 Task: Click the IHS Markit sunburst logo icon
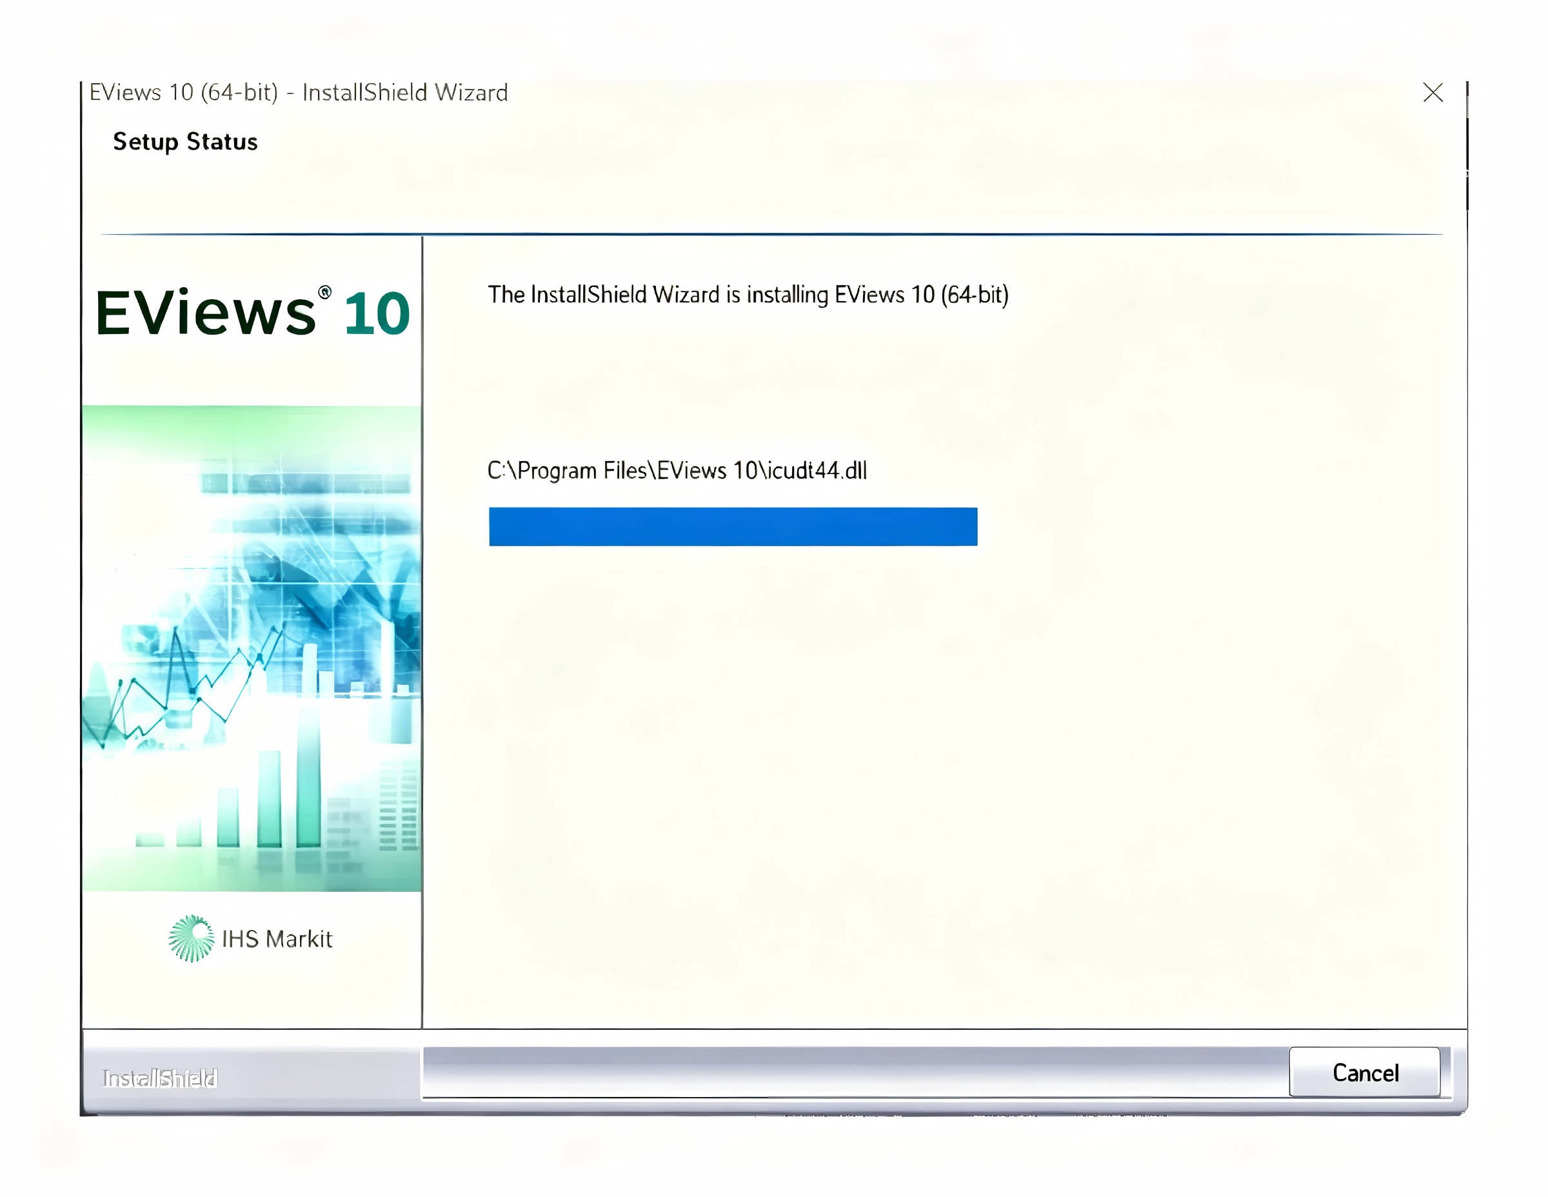tap(191, 938)
